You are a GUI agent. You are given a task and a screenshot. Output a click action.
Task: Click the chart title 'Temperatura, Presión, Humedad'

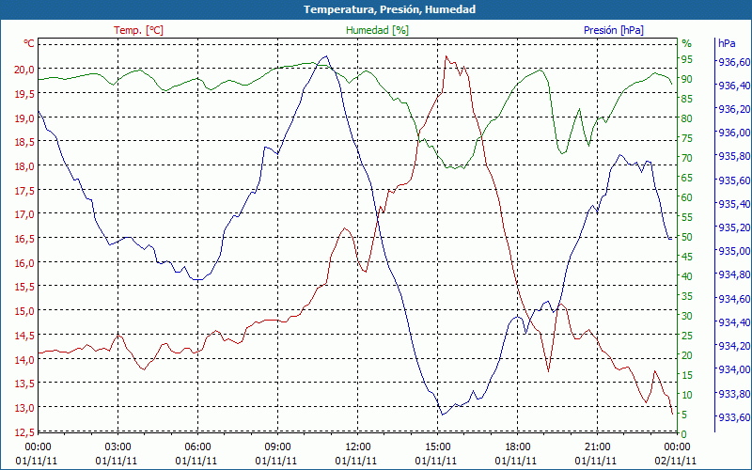click(x=390, y=9)
